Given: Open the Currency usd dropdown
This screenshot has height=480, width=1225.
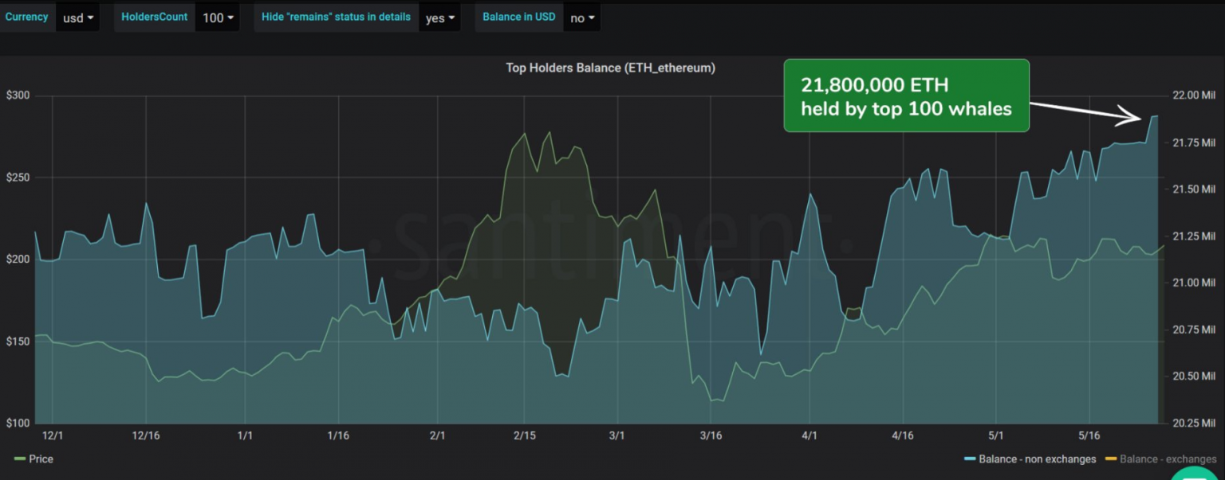Looking at the screenshot, I should click(x=77, y=18).
